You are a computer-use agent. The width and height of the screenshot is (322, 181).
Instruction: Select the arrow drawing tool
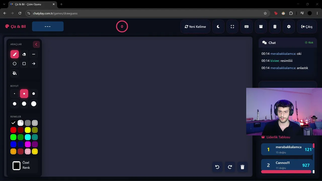[34, 64]
